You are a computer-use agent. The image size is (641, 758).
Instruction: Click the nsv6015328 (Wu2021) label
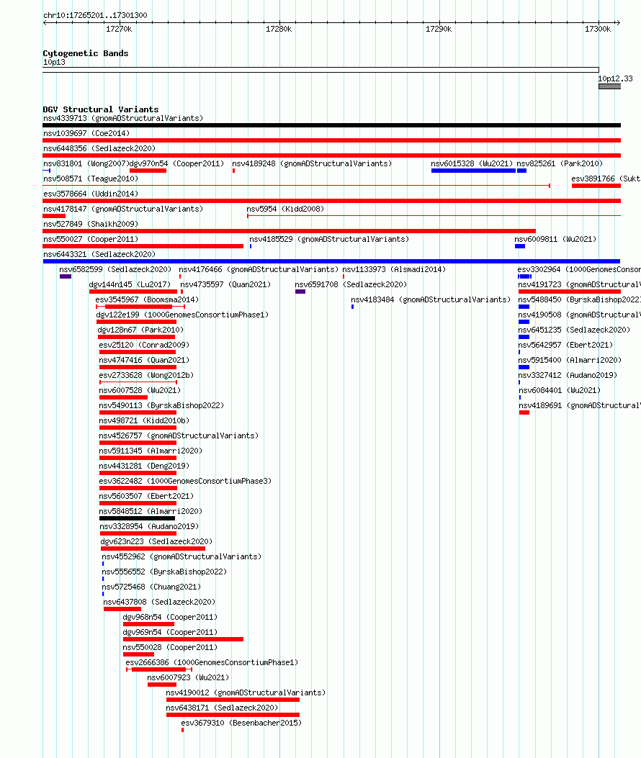click(x=472, y=164)
